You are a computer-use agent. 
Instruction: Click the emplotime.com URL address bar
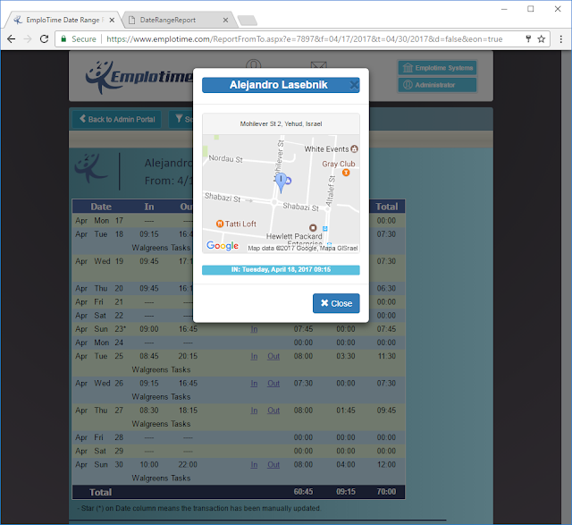(304, 39)
